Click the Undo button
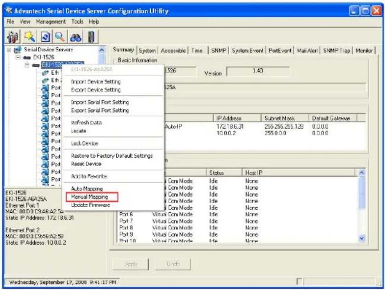This screenshot has height=290, width=385. [x=173, y=264]
